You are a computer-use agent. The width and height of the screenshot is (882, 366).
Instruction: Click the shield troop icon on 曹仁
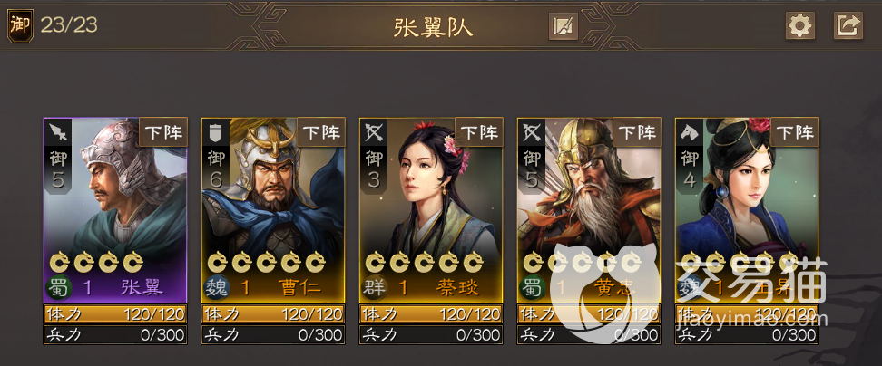216,132
